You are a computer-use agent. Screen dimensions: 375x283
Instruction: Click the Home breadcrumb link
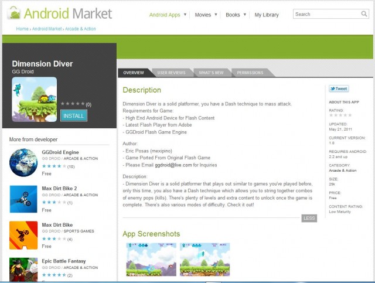[x=22, y=29]
